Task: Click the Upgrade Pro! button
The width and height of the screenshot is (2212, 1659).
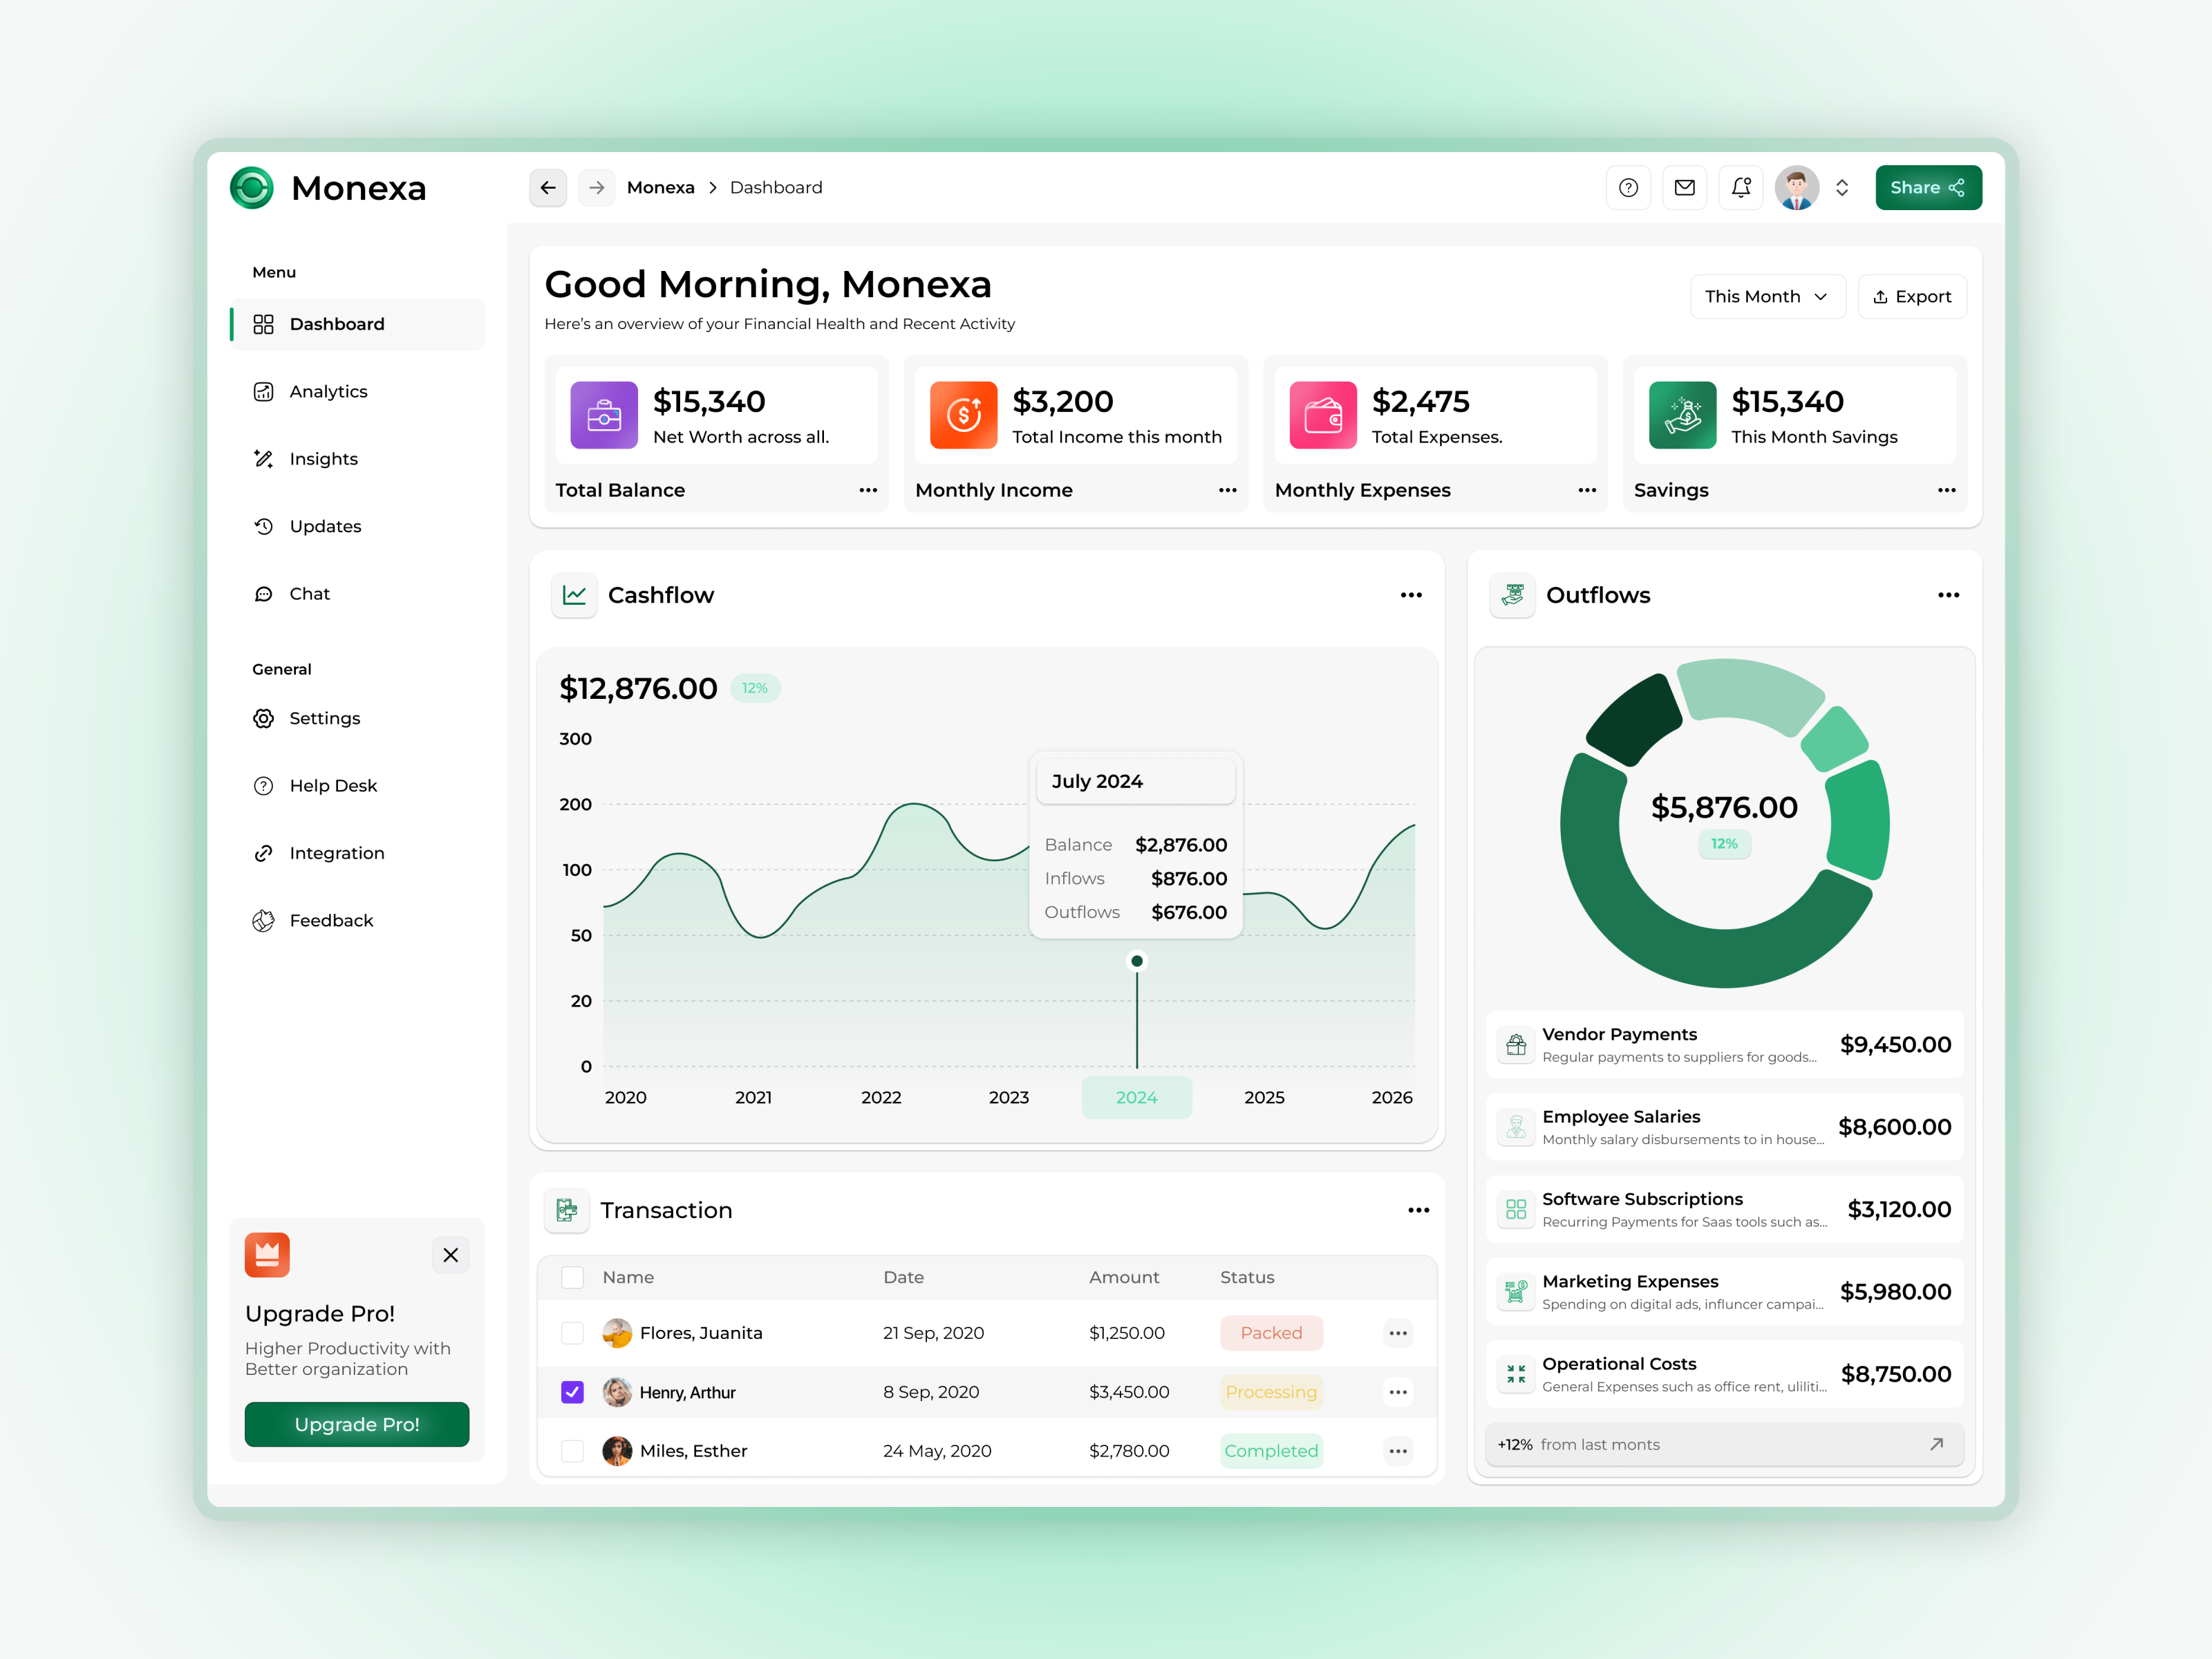Action: click(356, 1424)
